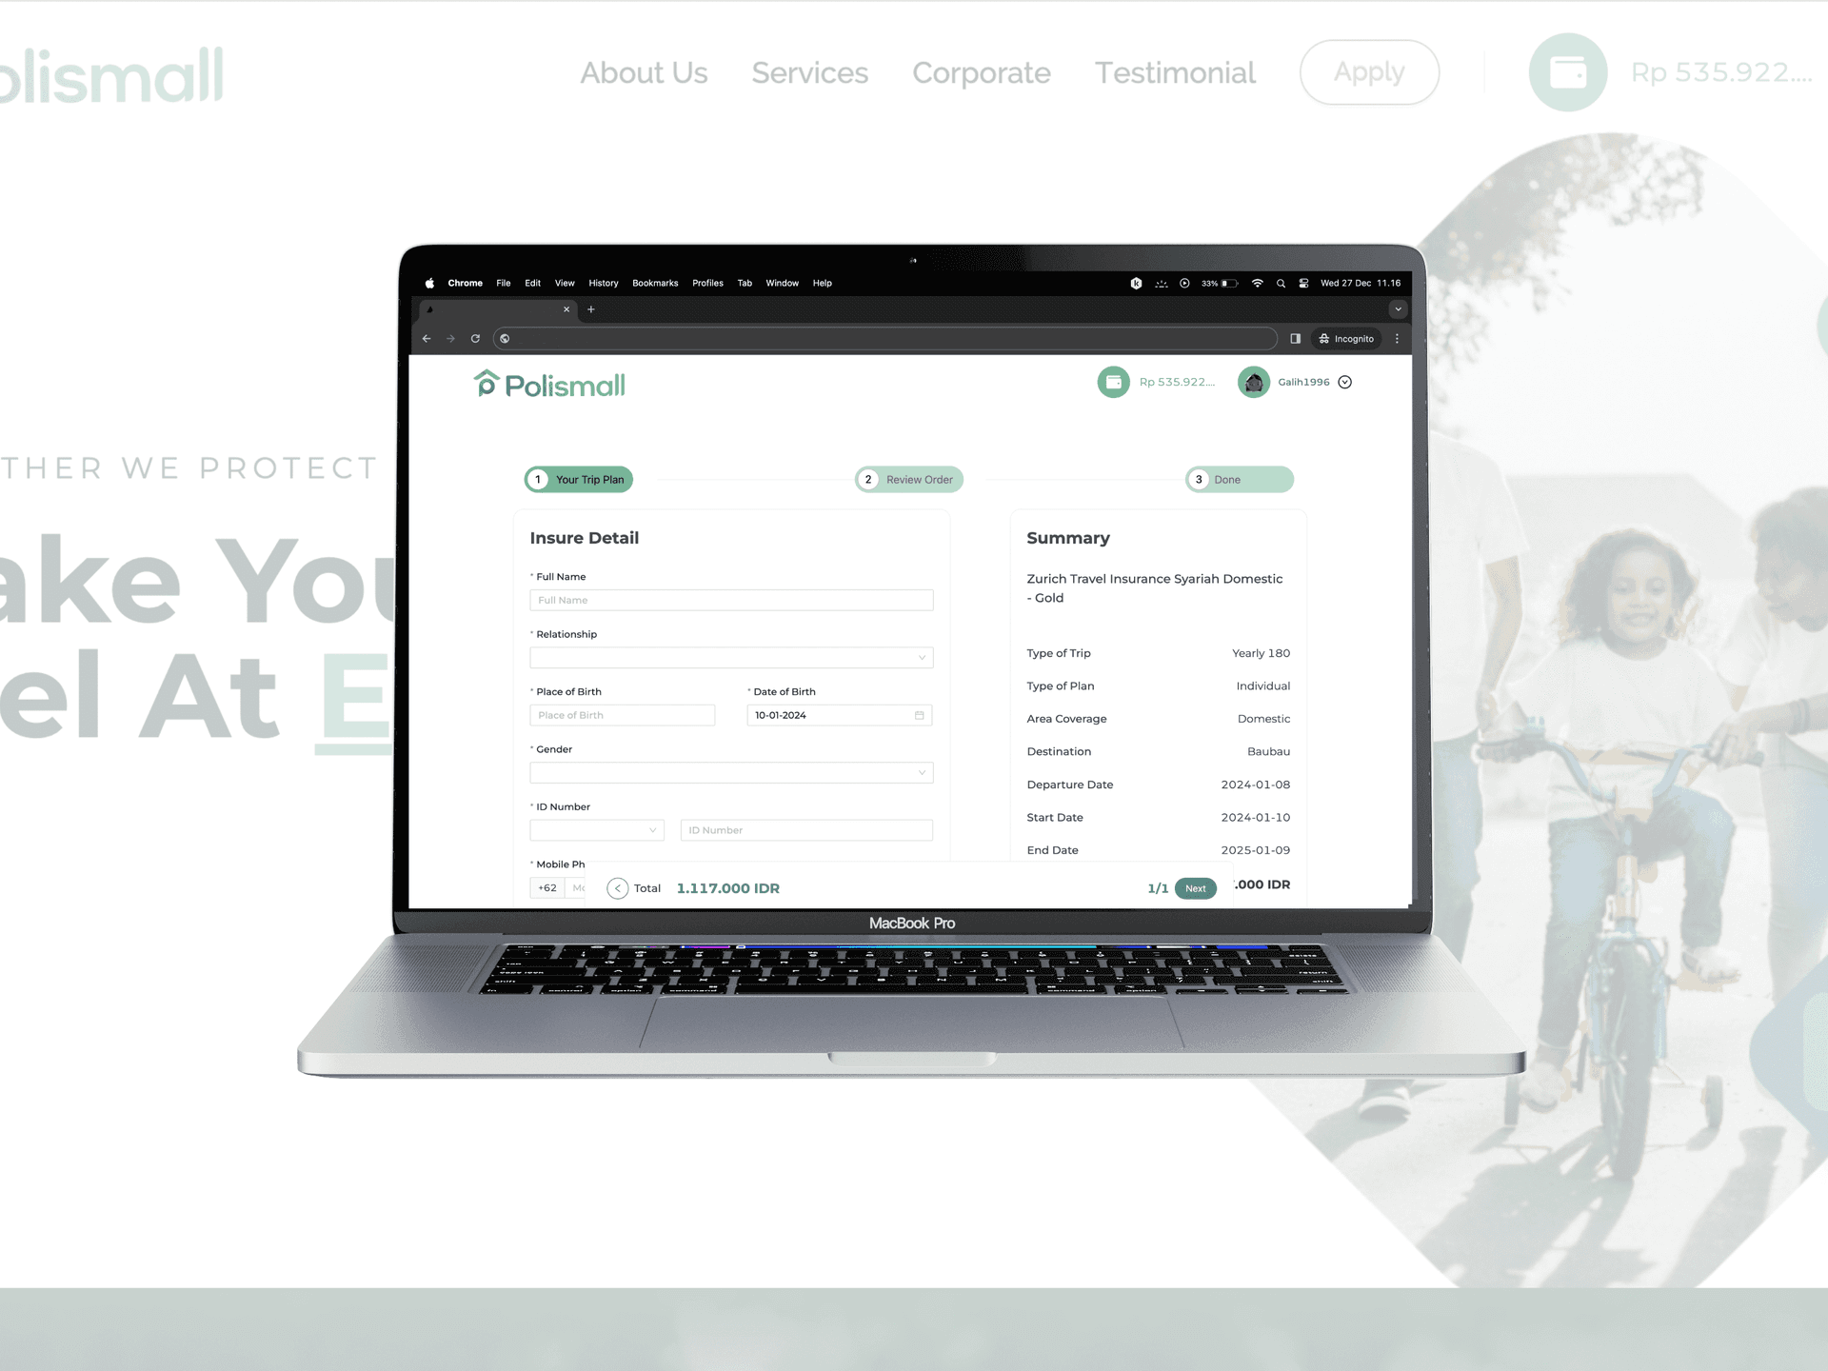Open the ID Number type dropdown
This screenshot has height=1371, width=1828.
pos(599,829)
